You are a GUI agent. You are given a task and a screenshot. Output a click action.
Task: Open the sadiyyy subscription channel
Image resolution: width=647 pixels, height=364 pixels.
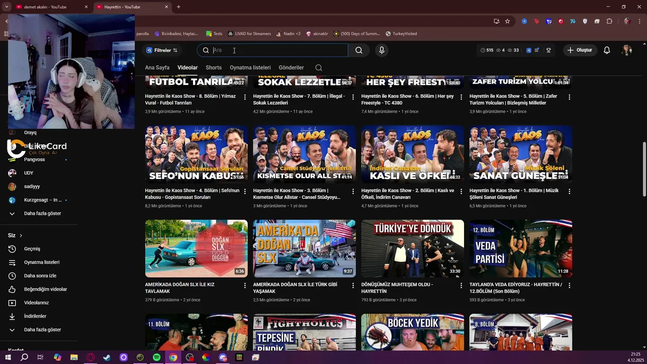[32, 187]
